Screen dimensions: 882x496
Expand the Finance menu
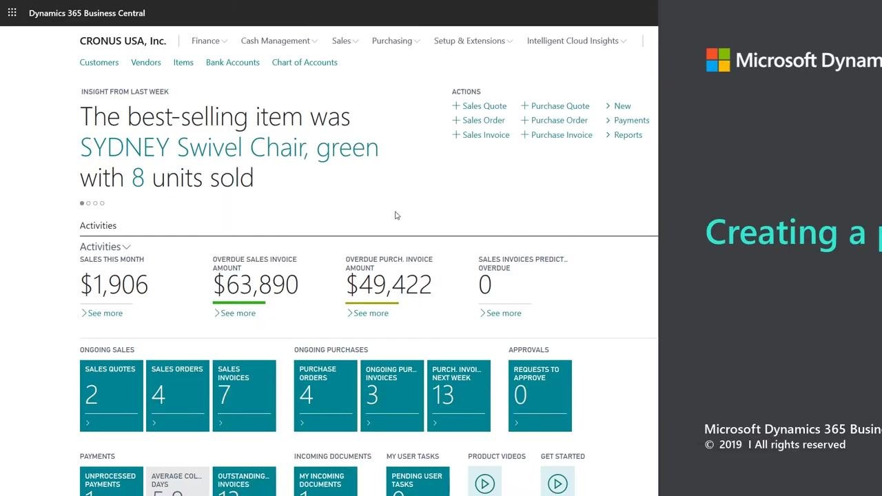[x=209, y=41]
